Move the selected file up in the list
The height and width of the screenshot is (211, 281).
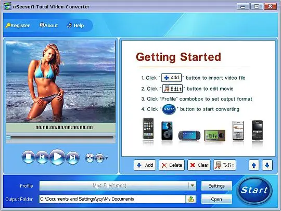point(254,165)
